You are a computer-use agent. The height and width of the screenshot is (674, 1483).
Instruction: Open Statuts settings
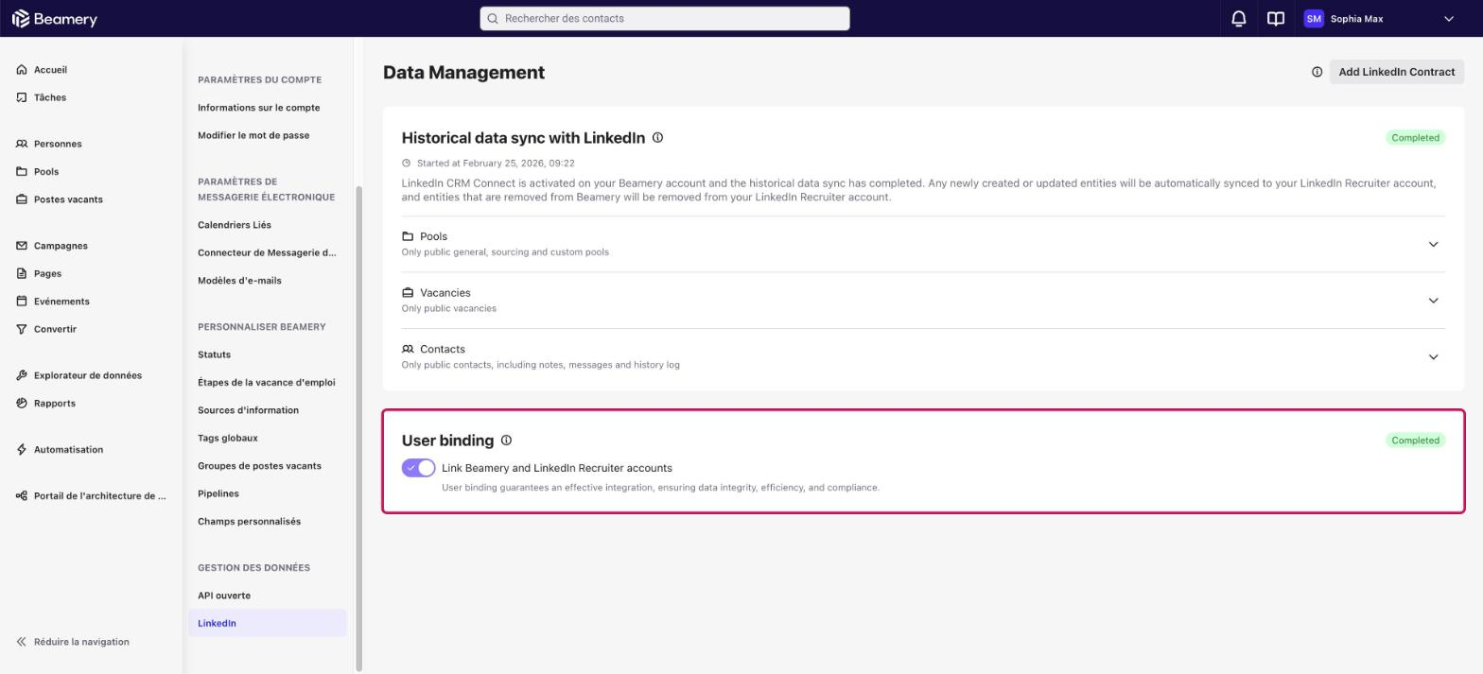[x=214, y=354]
